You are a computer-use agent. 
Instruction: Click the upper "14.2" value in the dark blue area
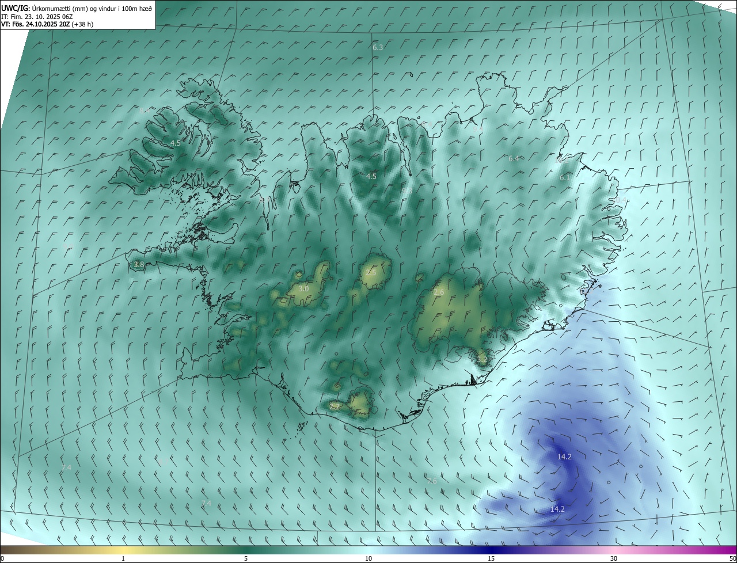(x=564, y=457)
